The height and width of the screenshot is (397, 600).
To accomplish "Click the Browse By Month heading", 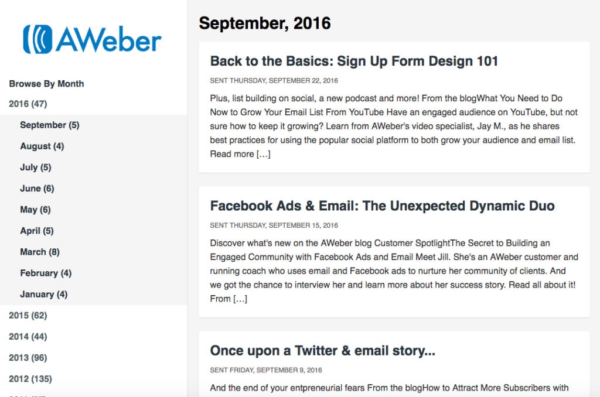I will (47, 84).
